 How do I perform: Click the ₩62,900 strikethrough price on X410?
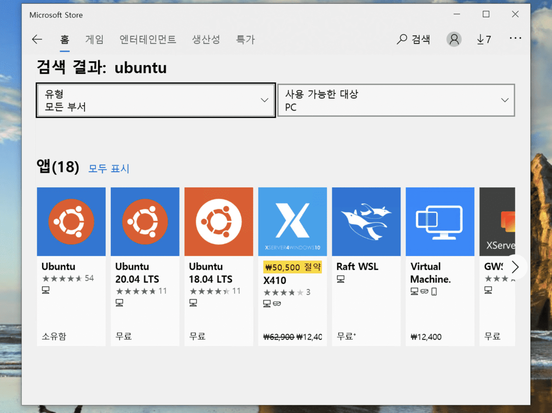click(279, 337)
